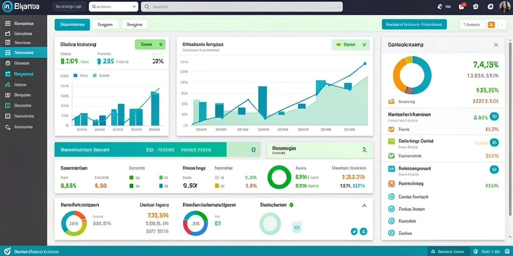Open the notification icon with red badge
The width and height of the screenshot is (513, 256).
(462, 6)
